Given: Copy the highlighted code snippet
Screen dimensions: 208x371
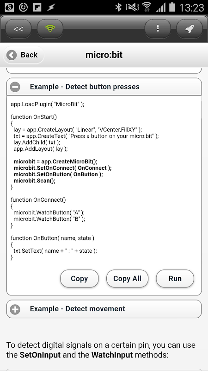Looking at the screenshot, I should tap(79, 279).
